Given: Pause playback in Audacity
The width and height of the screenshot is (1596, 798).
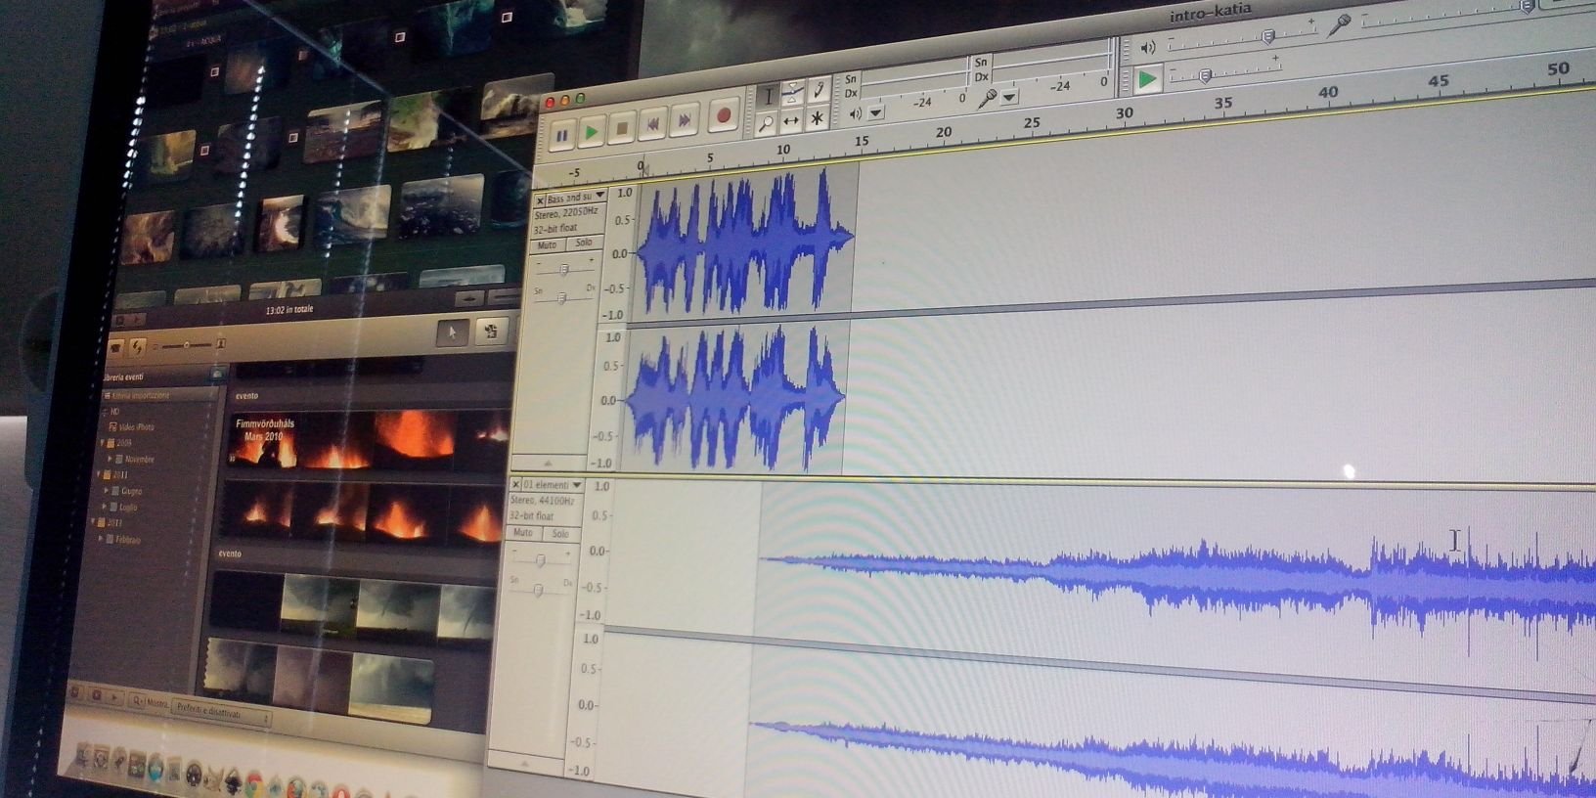Looking at the screenshot, I should coord(561,136).
